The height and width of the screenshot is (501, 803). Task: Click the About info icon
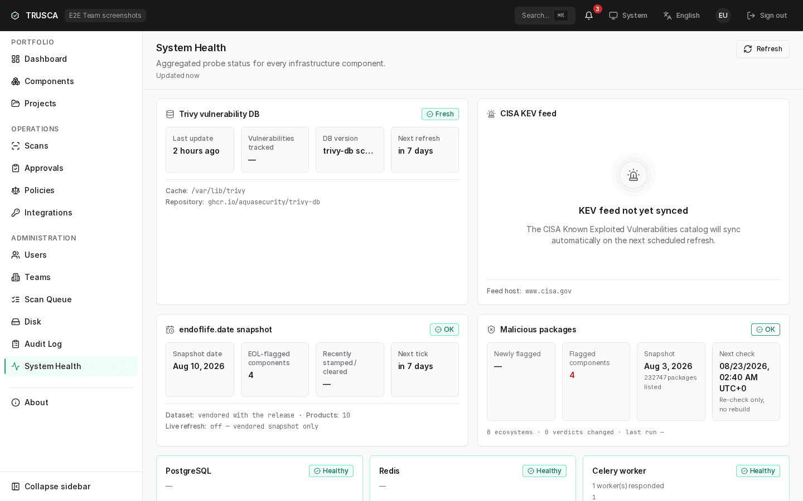click(x=16, y=402)
